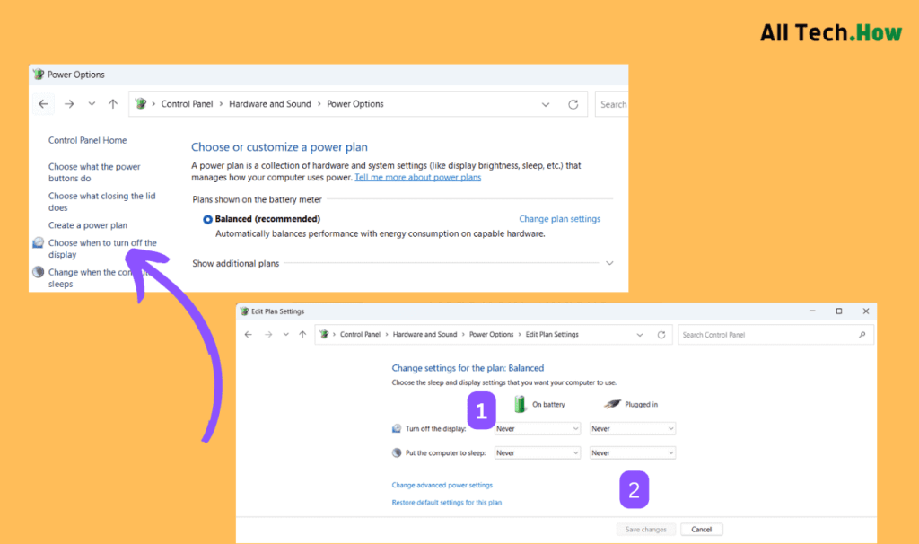Go forward in Edit Plan Settings window
The width and height of the screenshot is (919, 544).
[x=268, y=334]
